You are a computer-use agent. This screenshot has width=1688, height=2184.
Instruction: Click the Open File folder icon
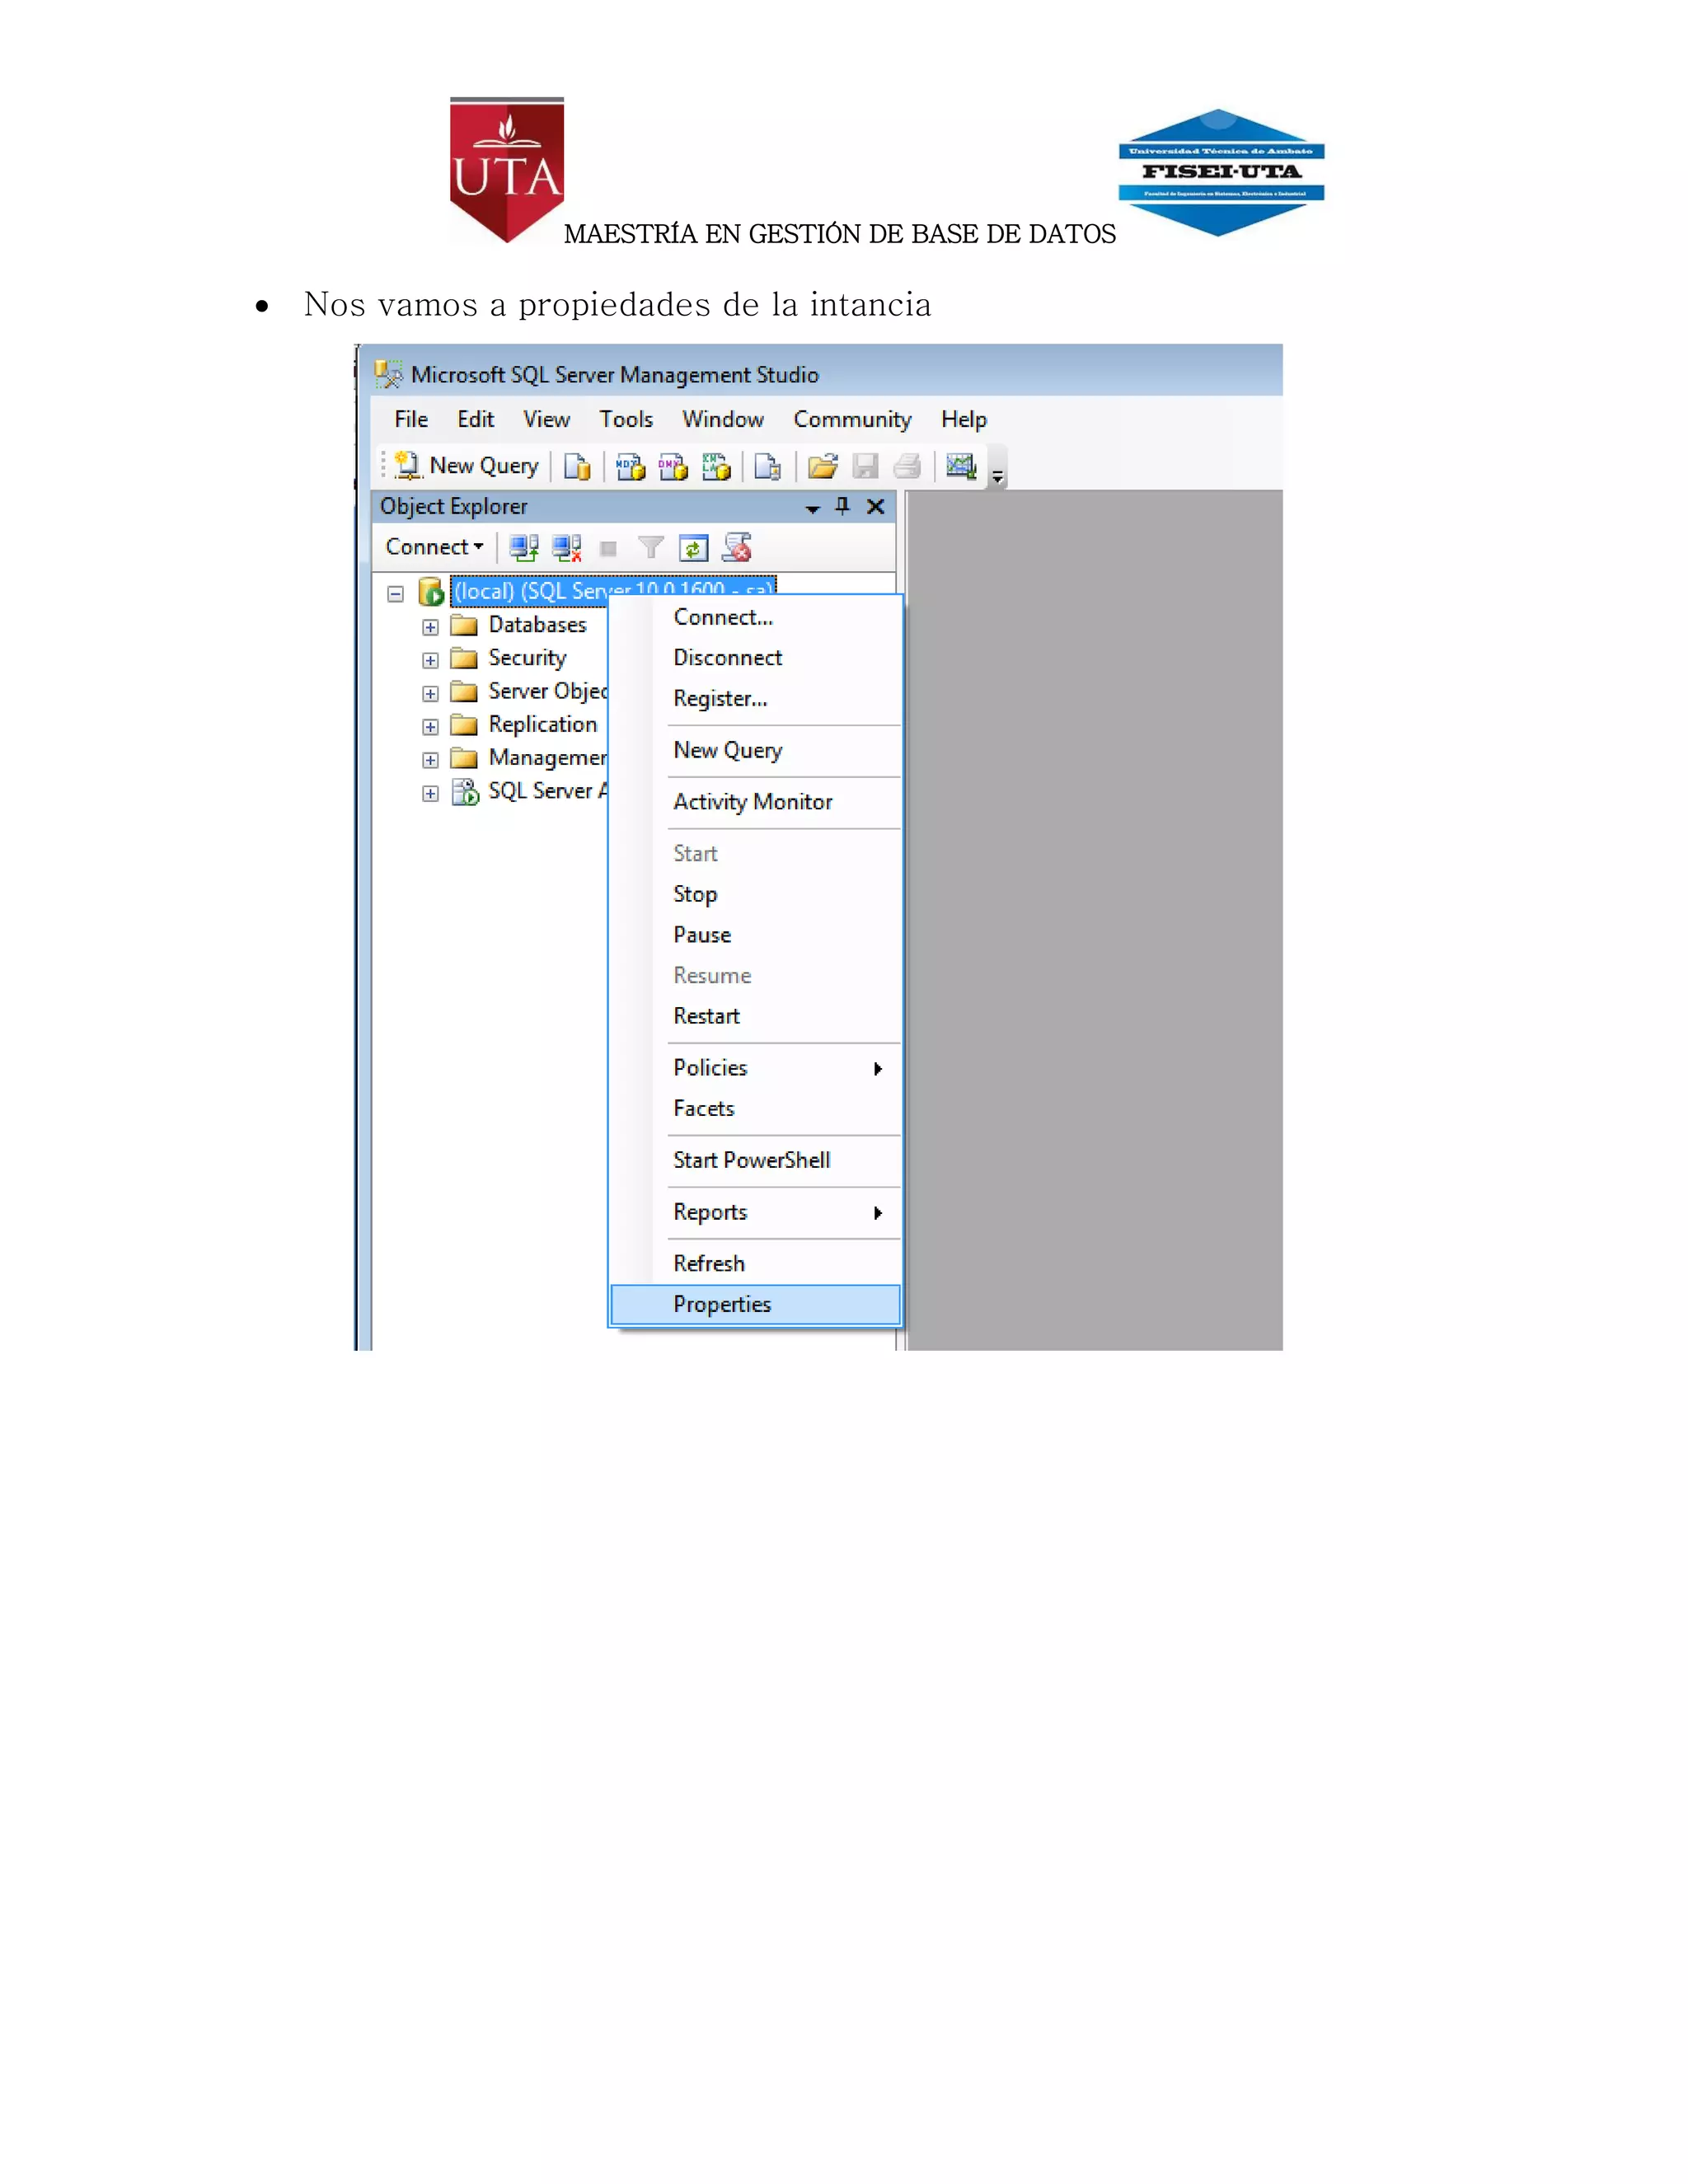[x=822, y=466]
